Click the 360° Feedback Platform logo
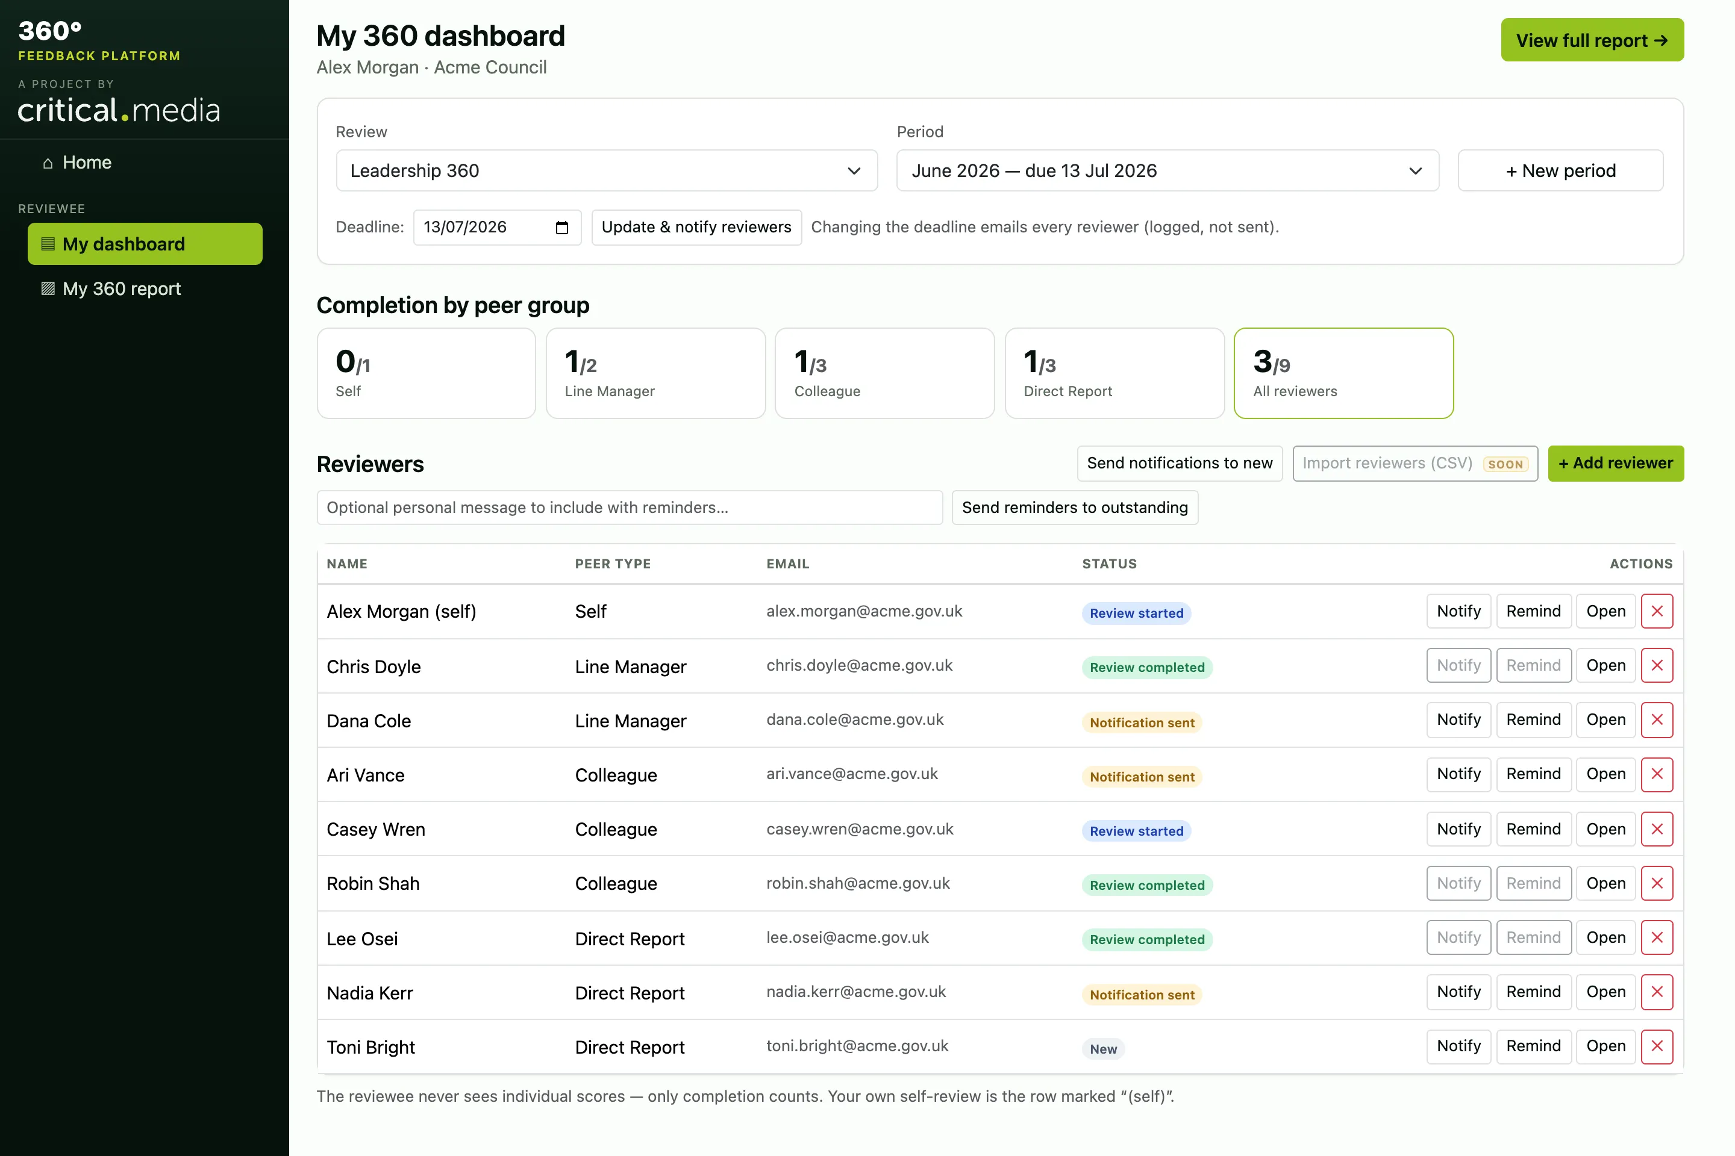1735x1156 pixels. pos(99,40)
